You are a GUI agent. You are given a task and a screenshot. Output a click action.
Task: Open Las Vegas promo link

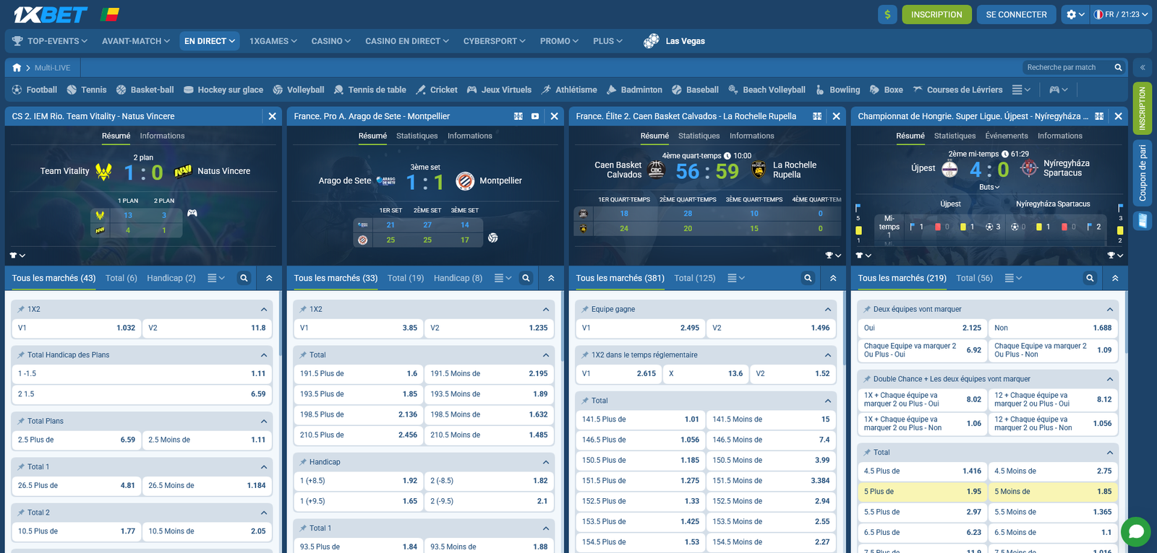pyautogui.click(x=674, y=41)
